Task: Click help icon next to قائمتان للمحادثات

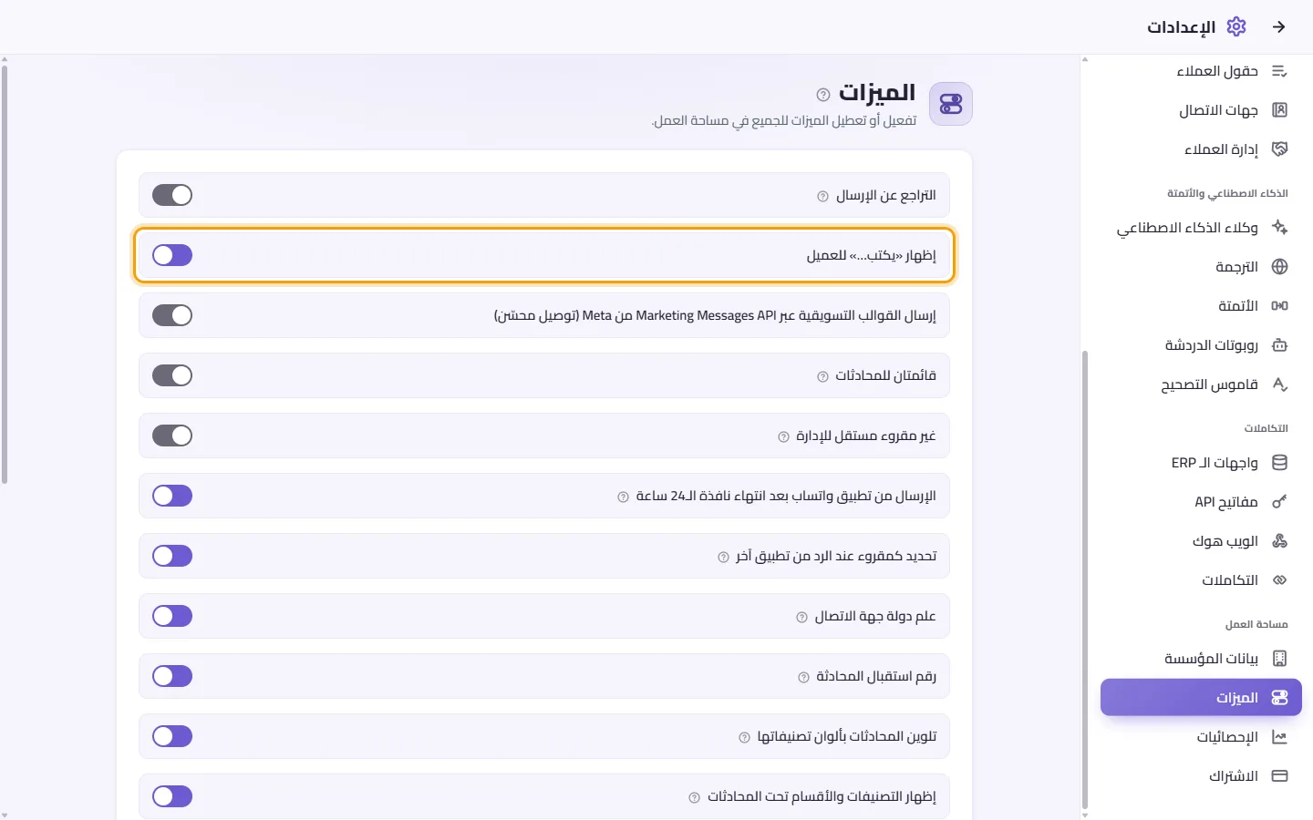Action: coord(822,376)
